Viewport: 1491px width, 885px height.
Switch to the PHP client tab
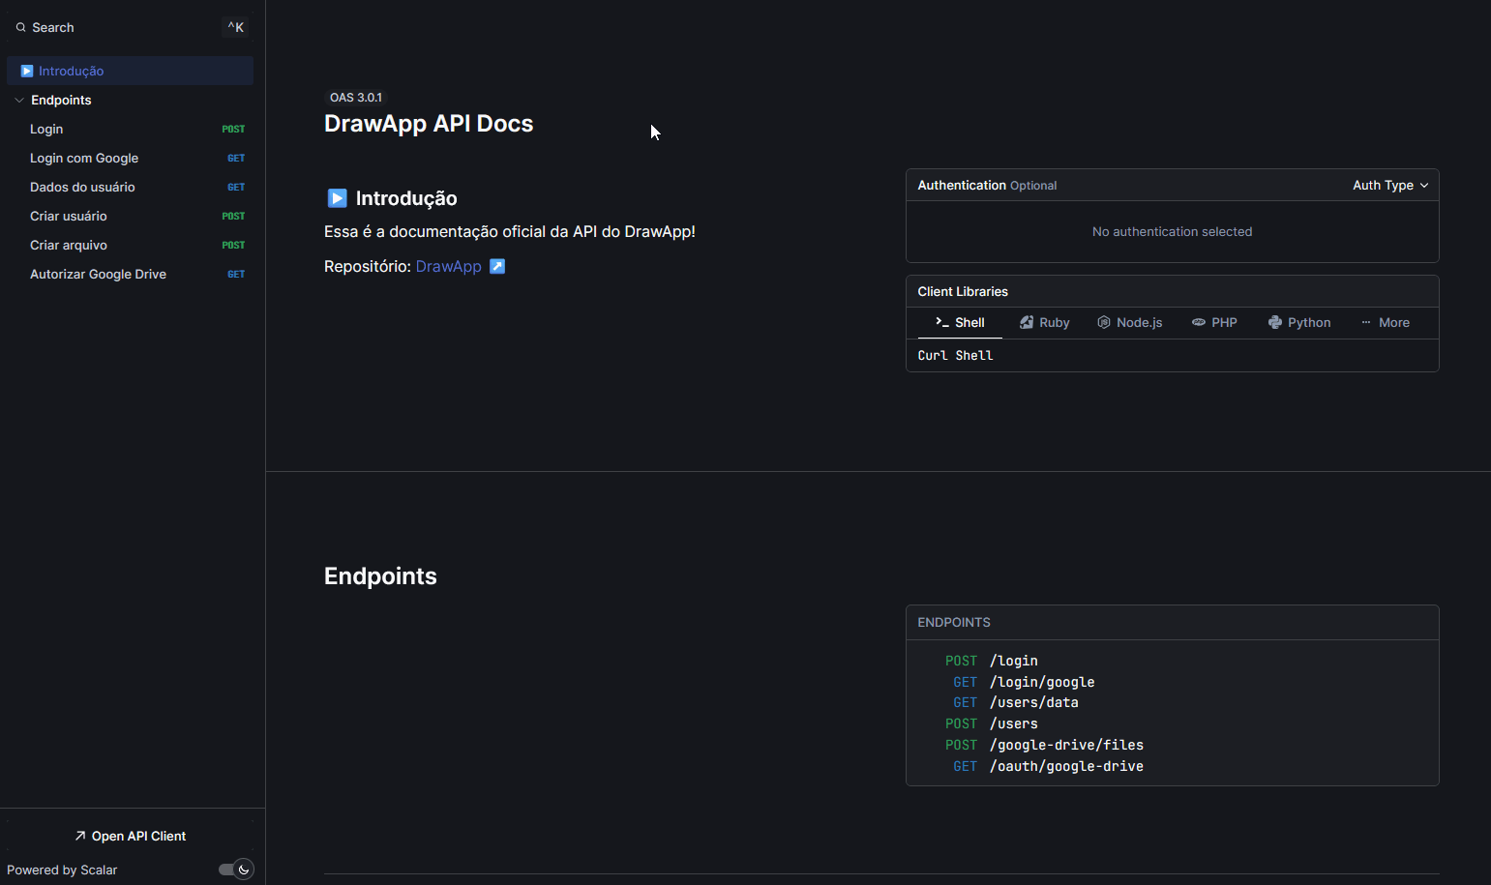(x=1214, y=322)
